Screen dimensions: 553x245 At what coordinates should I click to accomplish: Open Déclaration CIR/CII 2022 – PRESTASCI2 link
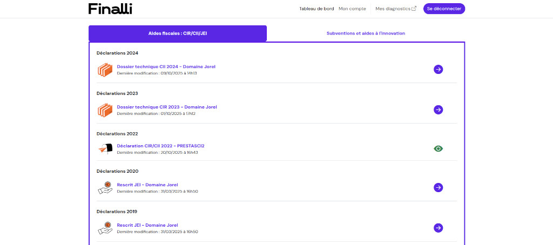160,146
